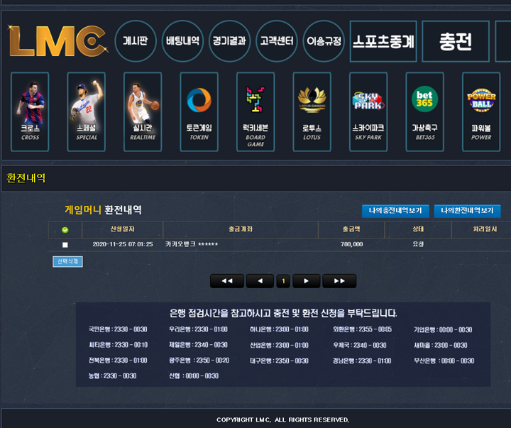Click the 국민은행 maintenance time entry

(118, 329)
